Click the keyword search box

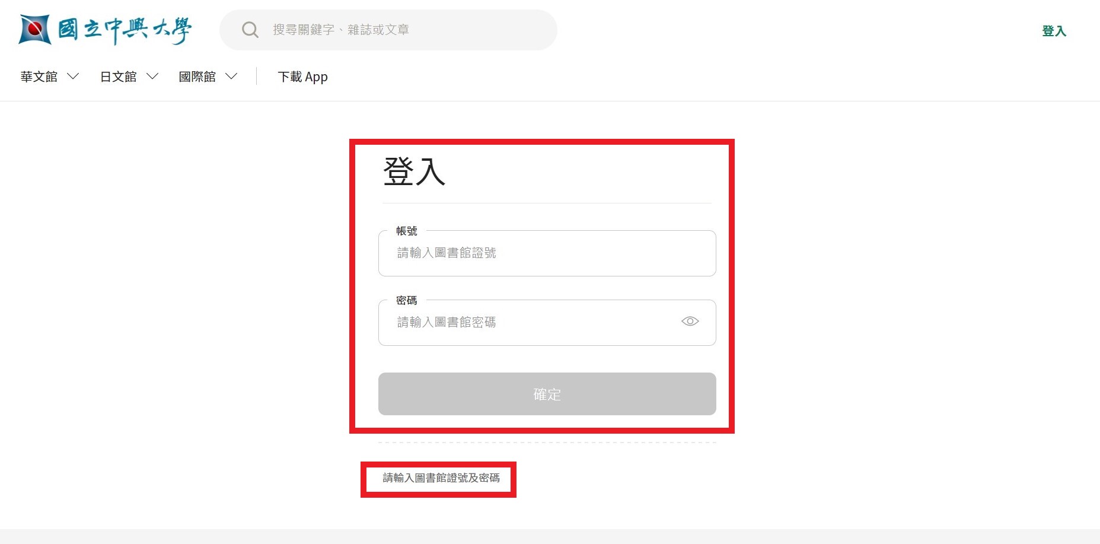click(388, 30)
